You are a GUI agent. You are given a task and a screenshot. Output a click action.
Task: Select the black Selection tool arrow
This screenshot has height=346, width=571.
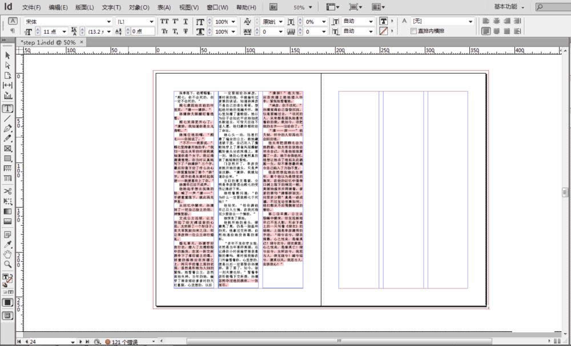(8, 55)
